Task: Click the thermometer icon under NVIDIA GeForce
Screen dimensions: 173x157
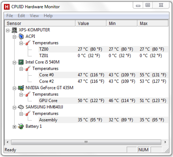Action: tap(28, 94)
